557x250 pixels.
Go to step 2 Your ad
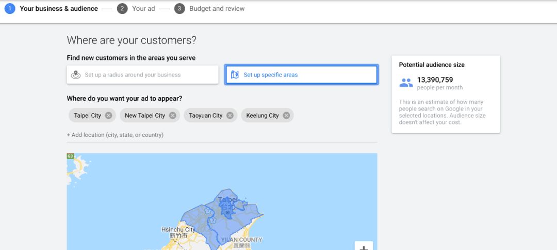136,9
